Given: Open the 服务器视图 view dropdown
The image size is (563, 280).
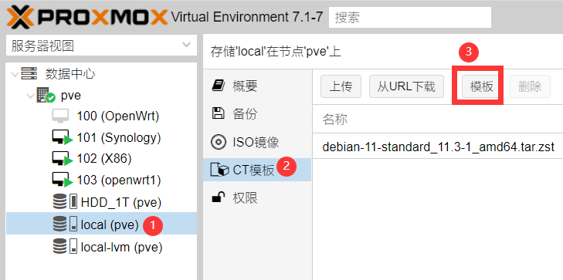Looking at the screenshot, I should [102, 46].
